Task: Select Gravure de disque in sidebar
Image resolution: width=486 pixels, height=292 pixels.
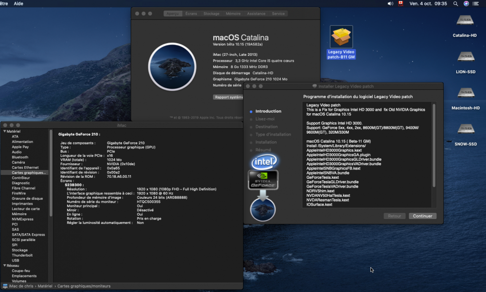Action: (x=27, y=199)
